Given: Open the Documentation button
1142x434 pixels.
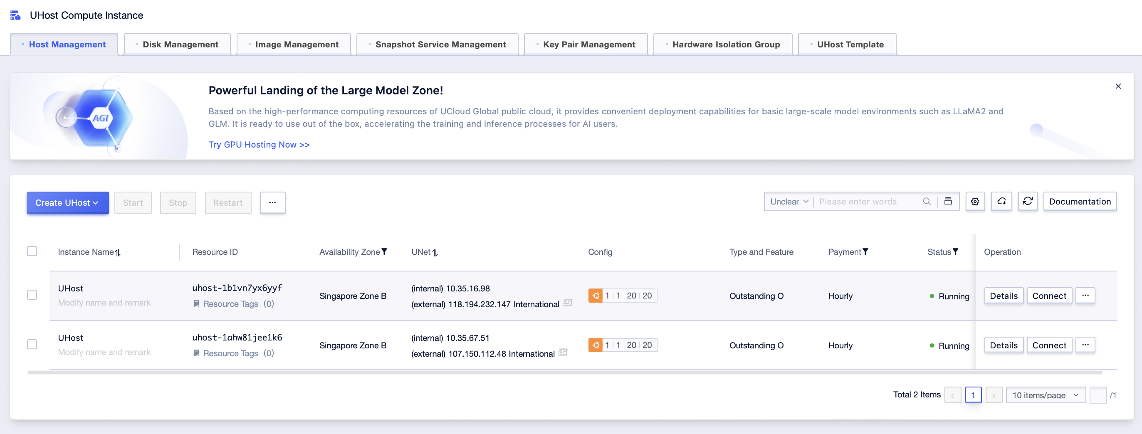Looking at the screenshot, I should (x=1080, y=202).
